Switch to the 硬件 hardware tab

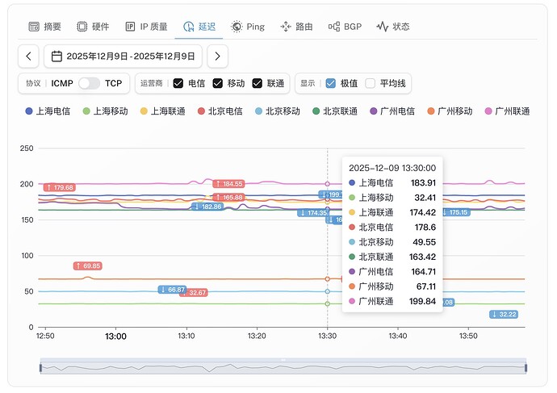(93, 27)
